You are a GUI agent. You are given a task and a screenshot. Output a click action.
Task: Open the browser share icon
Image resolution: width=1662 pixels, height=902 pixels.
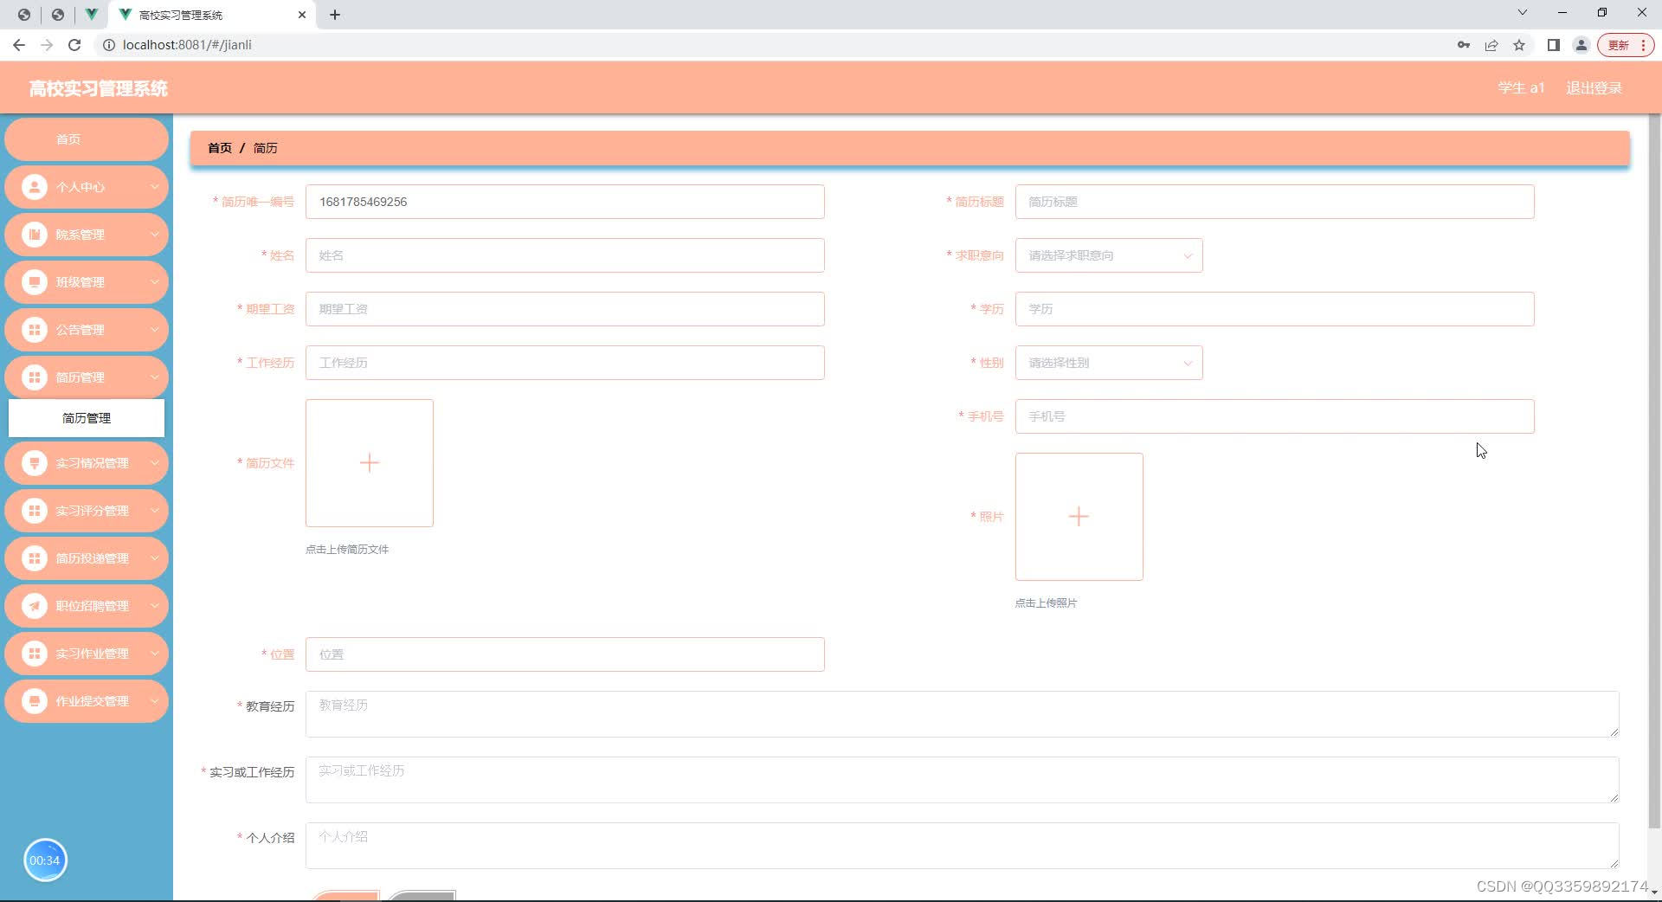(1491, 45)
